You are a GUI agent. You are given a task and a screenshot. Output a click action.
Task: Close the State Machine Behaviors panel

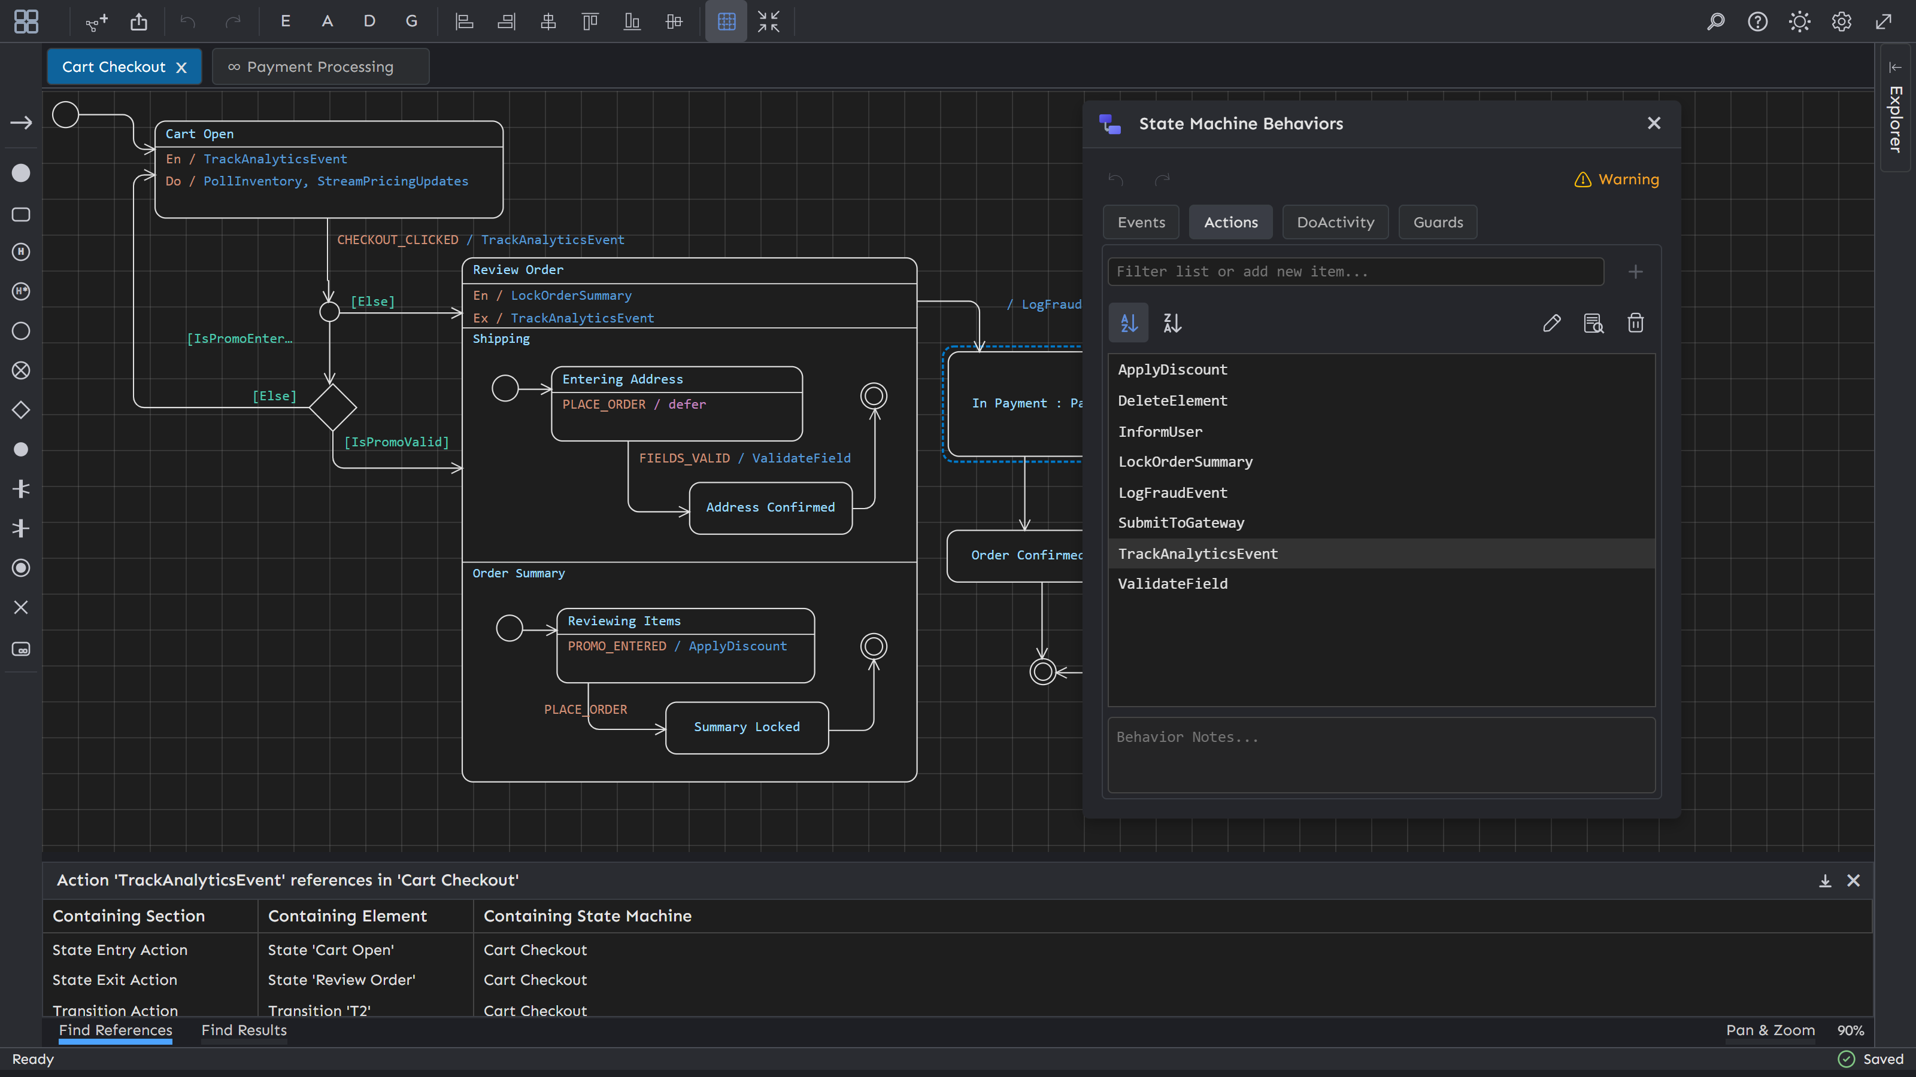point(1653,123)
